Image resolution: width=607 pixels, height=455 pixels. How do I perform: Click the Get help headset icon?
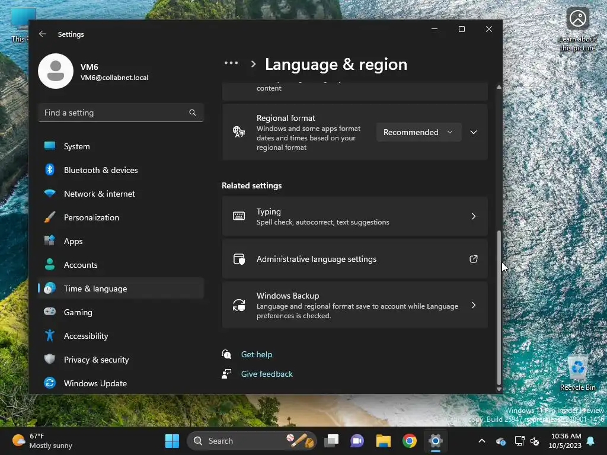(226, 354)
